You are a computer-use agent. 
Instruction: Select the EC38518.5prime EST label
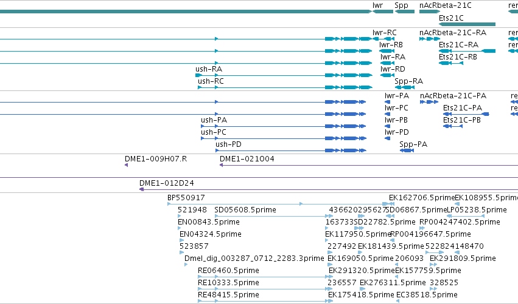427,295
